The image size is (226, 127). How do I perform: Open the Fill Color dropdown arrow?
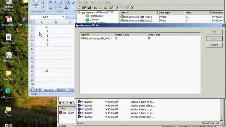(x=62, y=7)
